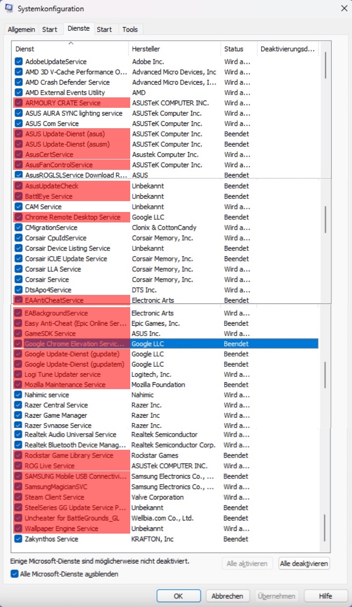
Task: Uncheck SAMSUNG Mobile USB Connectivity checkbox
Action: 18,477
